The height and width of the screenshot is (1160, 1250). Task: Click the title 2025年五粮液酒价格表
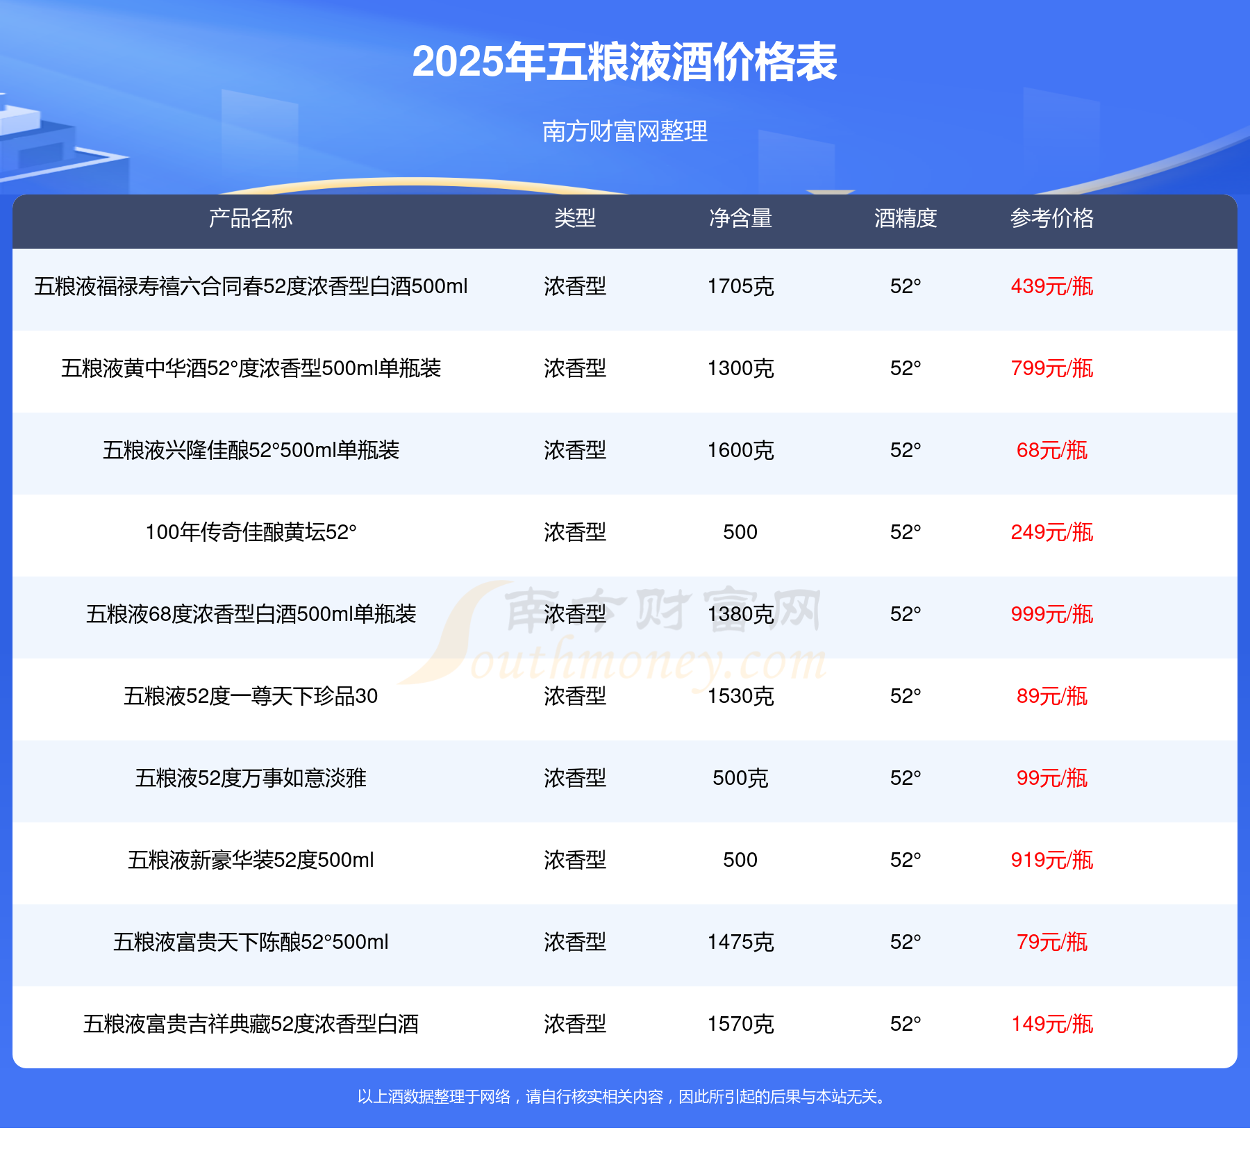coord(624,62)
